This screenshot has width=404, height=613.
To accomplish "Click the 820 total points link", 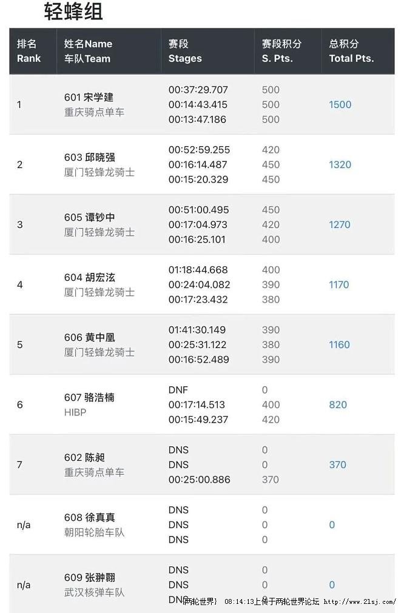I will click(x=338, y=404).
